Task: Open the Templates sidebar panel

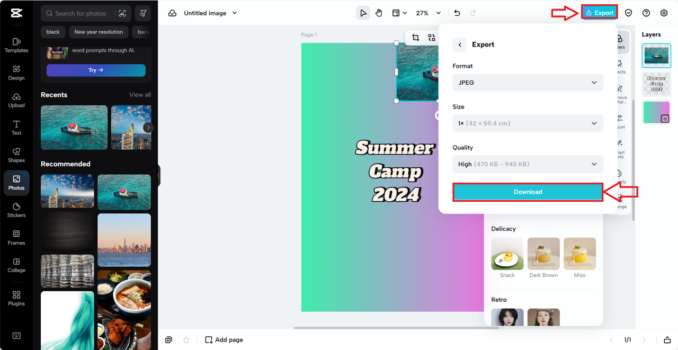Action: tap(16, 45)
